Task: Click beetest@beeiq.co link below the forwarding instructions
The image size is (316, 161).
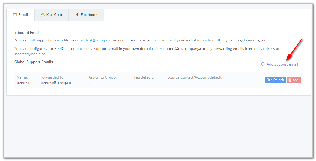Action: [x=30, y=54]
